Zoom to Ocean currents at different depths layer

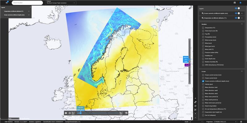pyautogui.click(x=203, y=13)
